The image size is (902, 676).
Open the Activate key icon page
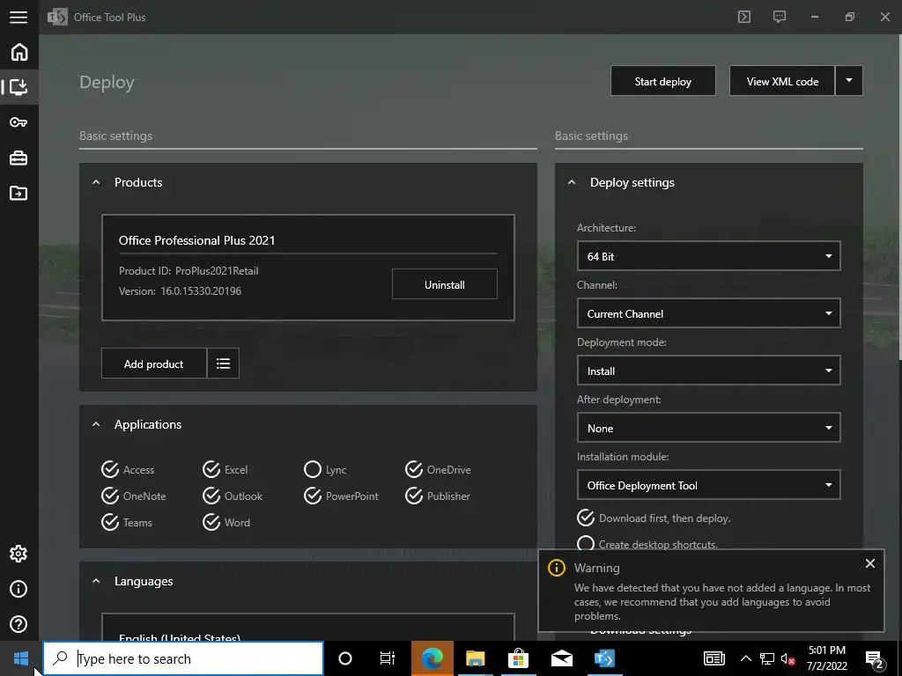(x=18, y=122)
